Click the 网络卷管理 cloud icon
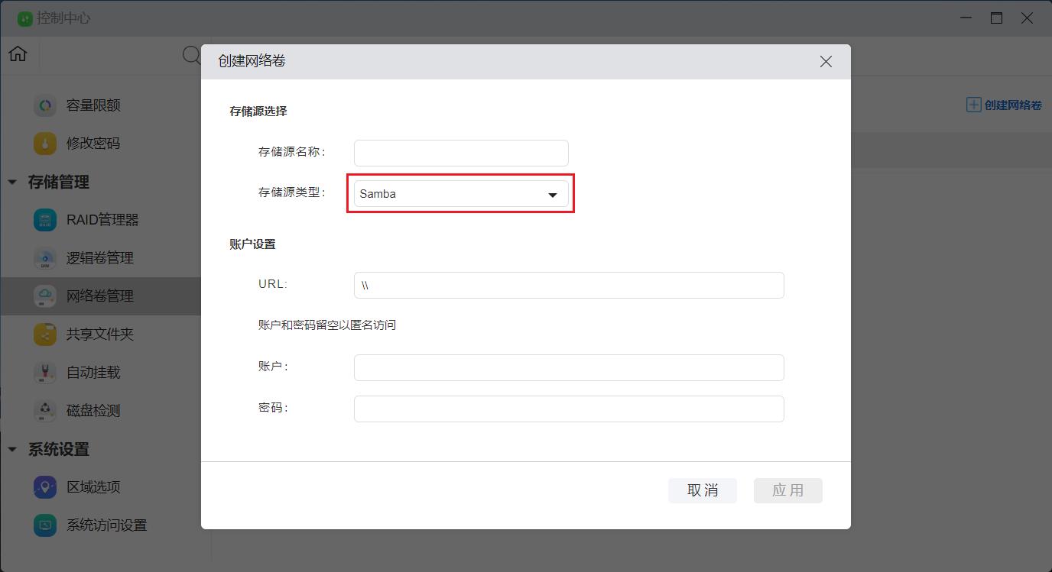This screenshot has height=572, width=1052. (x=44, y=296)
